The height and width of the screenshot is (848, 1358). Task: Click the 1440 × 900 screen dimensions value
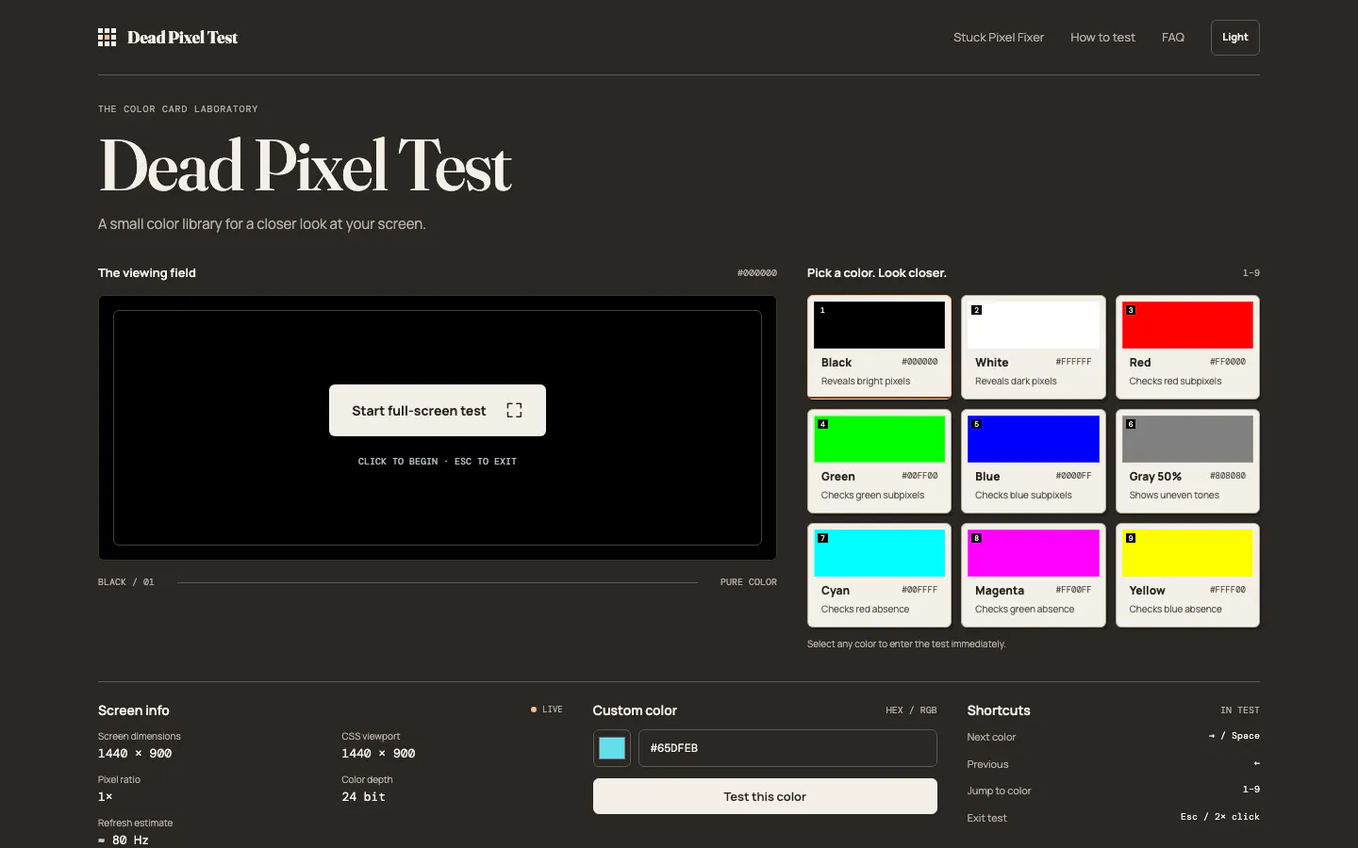click(x=135, y=754)
